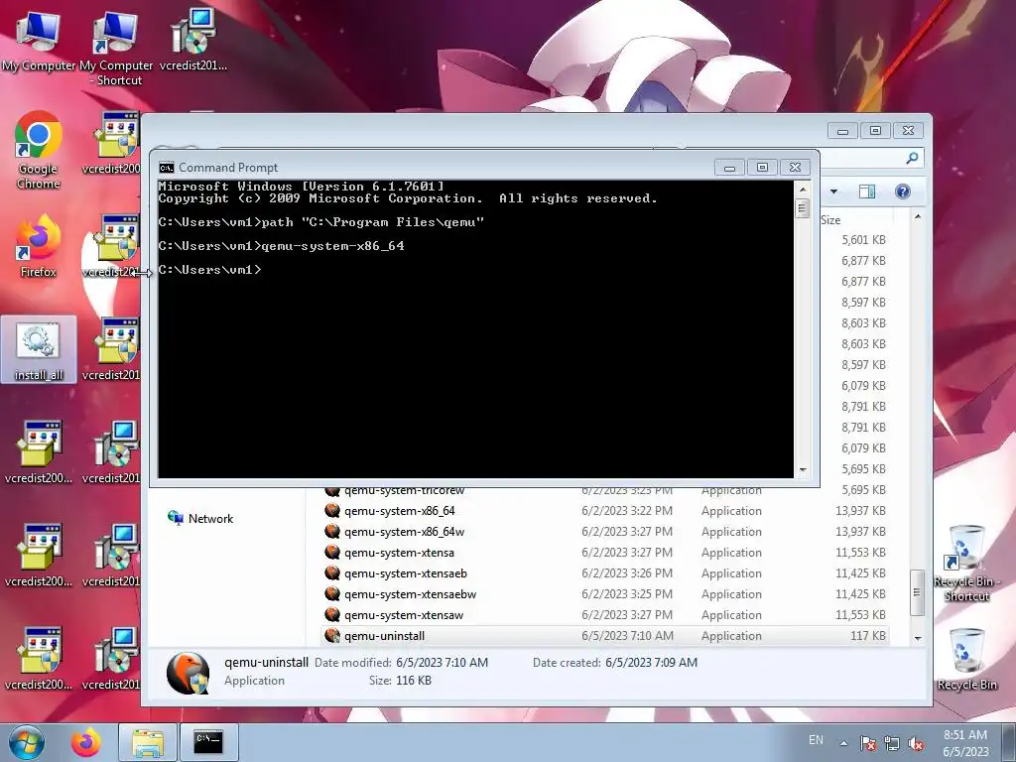Click the Date created value 6/5/2023 7:09 AM
The image size is (1016, 762).
pyautogui.click(x=651, y=662)
